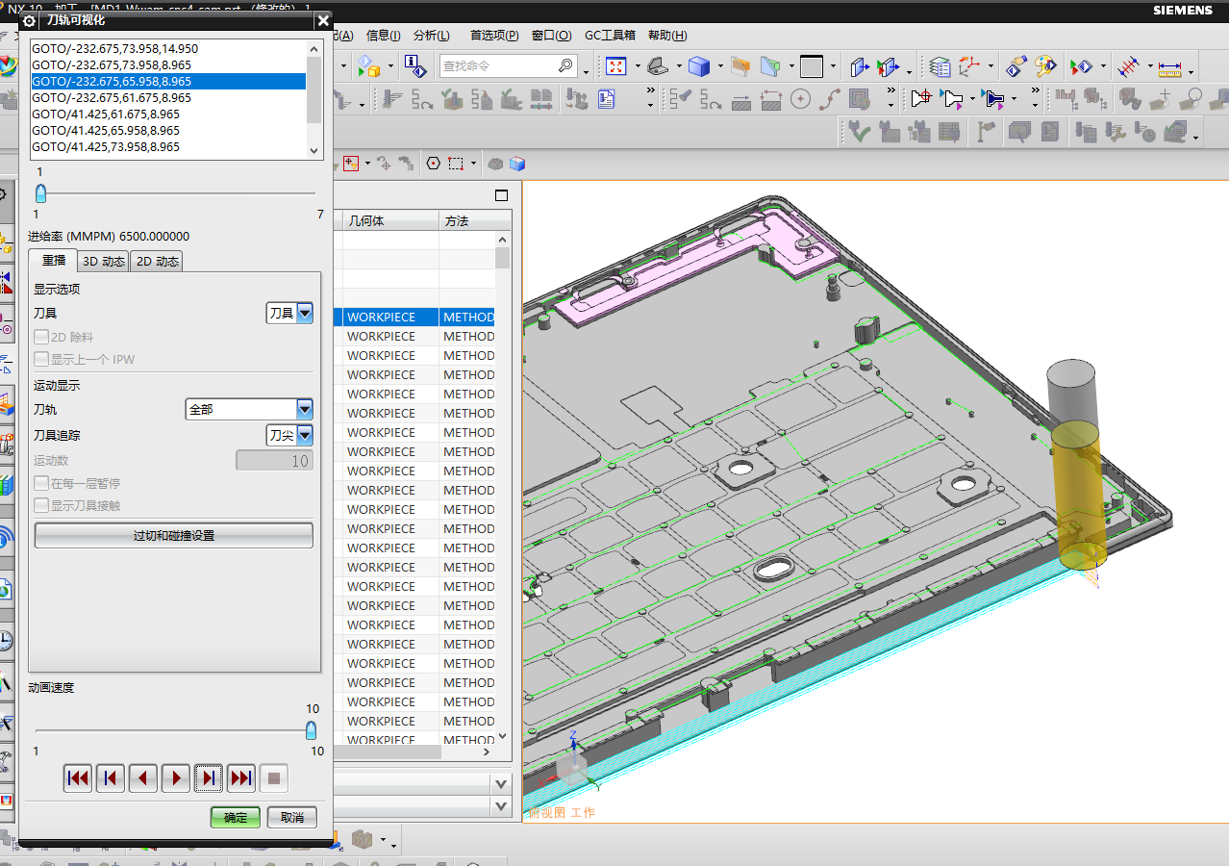Screen dimensions: 1229x866
Task: Switch to the 3D 动态 tab
Action: [x=103, y=261]
